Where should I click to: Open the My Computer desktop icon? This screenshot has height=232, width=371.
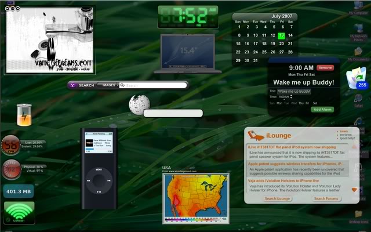tap(358, 8)
